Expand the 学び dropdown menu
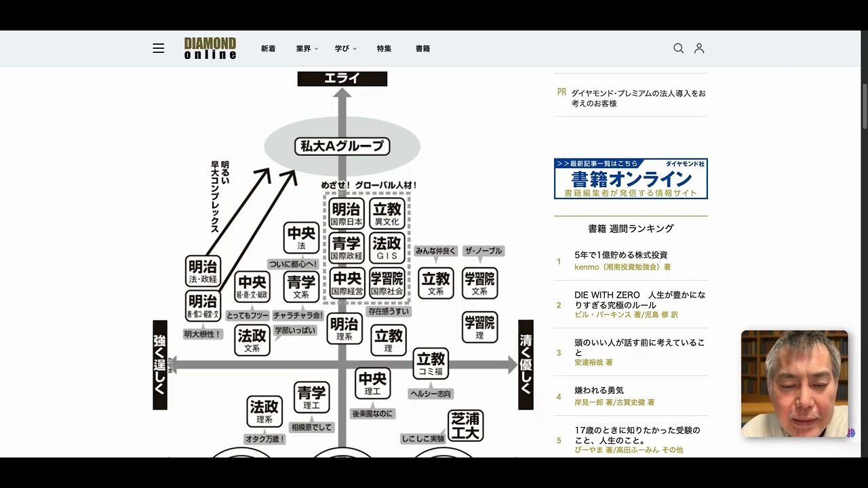The image size is (868, 488). [x=346, y=49]
